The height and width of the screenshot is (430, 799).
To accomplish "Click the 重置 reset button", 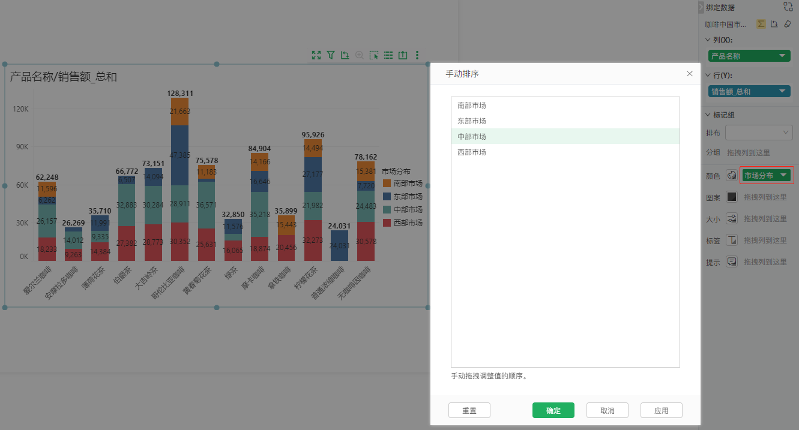I will (x=469, y=410).
